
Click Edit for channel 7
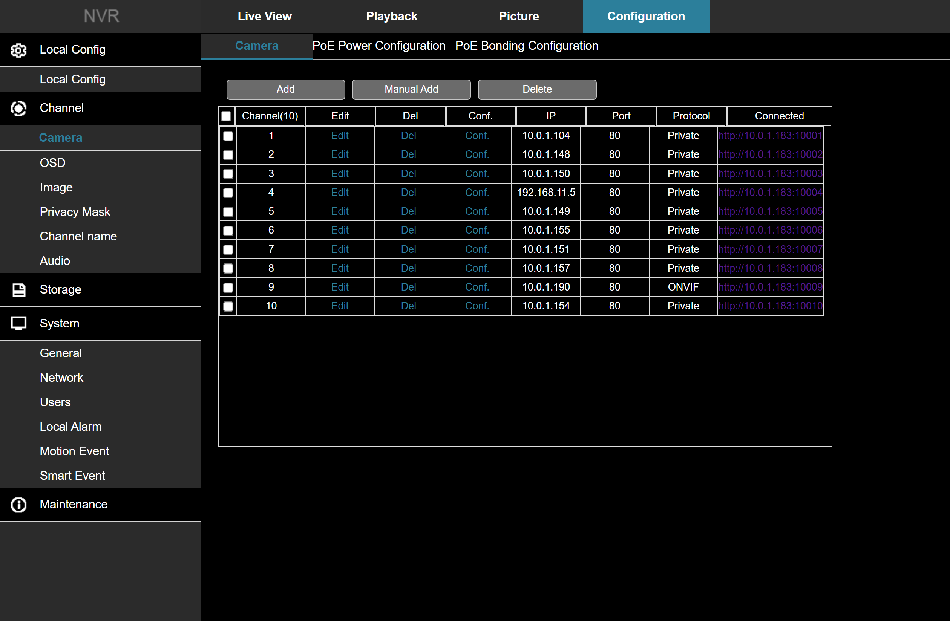pyautogui.click(x=340, y=249)
